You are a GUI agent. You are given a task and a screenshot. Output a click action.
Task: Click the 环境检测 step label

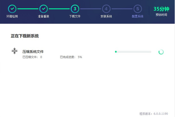coord(12,16)
